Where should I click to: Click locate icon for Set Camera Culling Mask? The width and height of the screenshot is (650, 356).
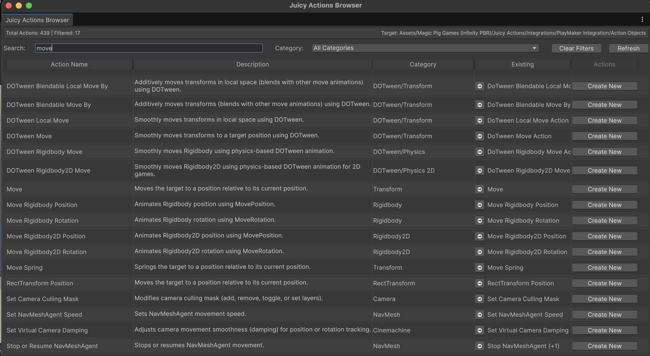pos(480,299)
